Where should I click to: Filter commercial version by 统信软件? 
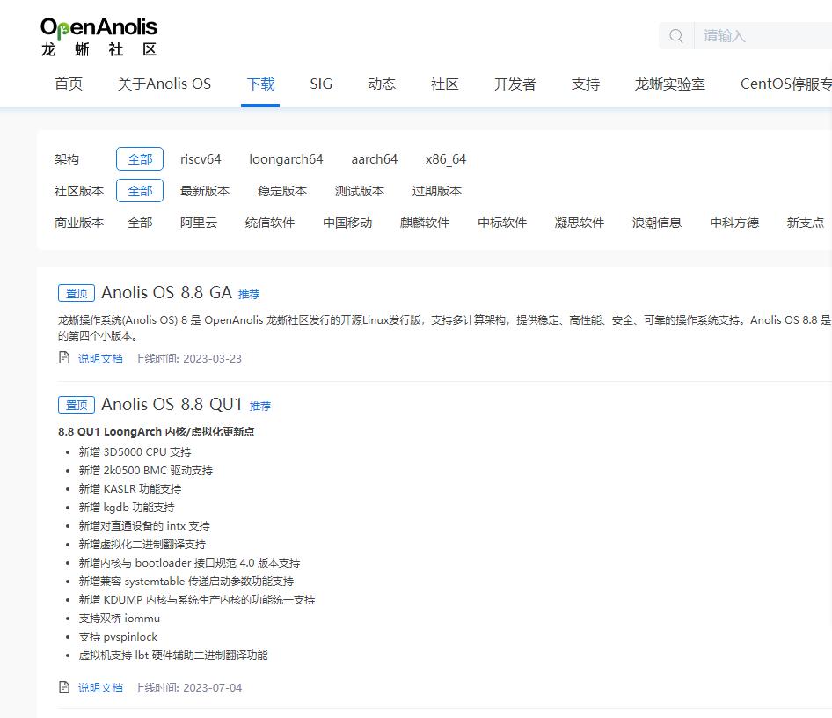(x=270, y=223)
